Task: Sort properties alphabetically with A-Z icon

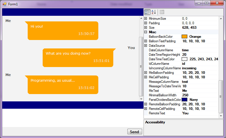Action: point(154,12)
